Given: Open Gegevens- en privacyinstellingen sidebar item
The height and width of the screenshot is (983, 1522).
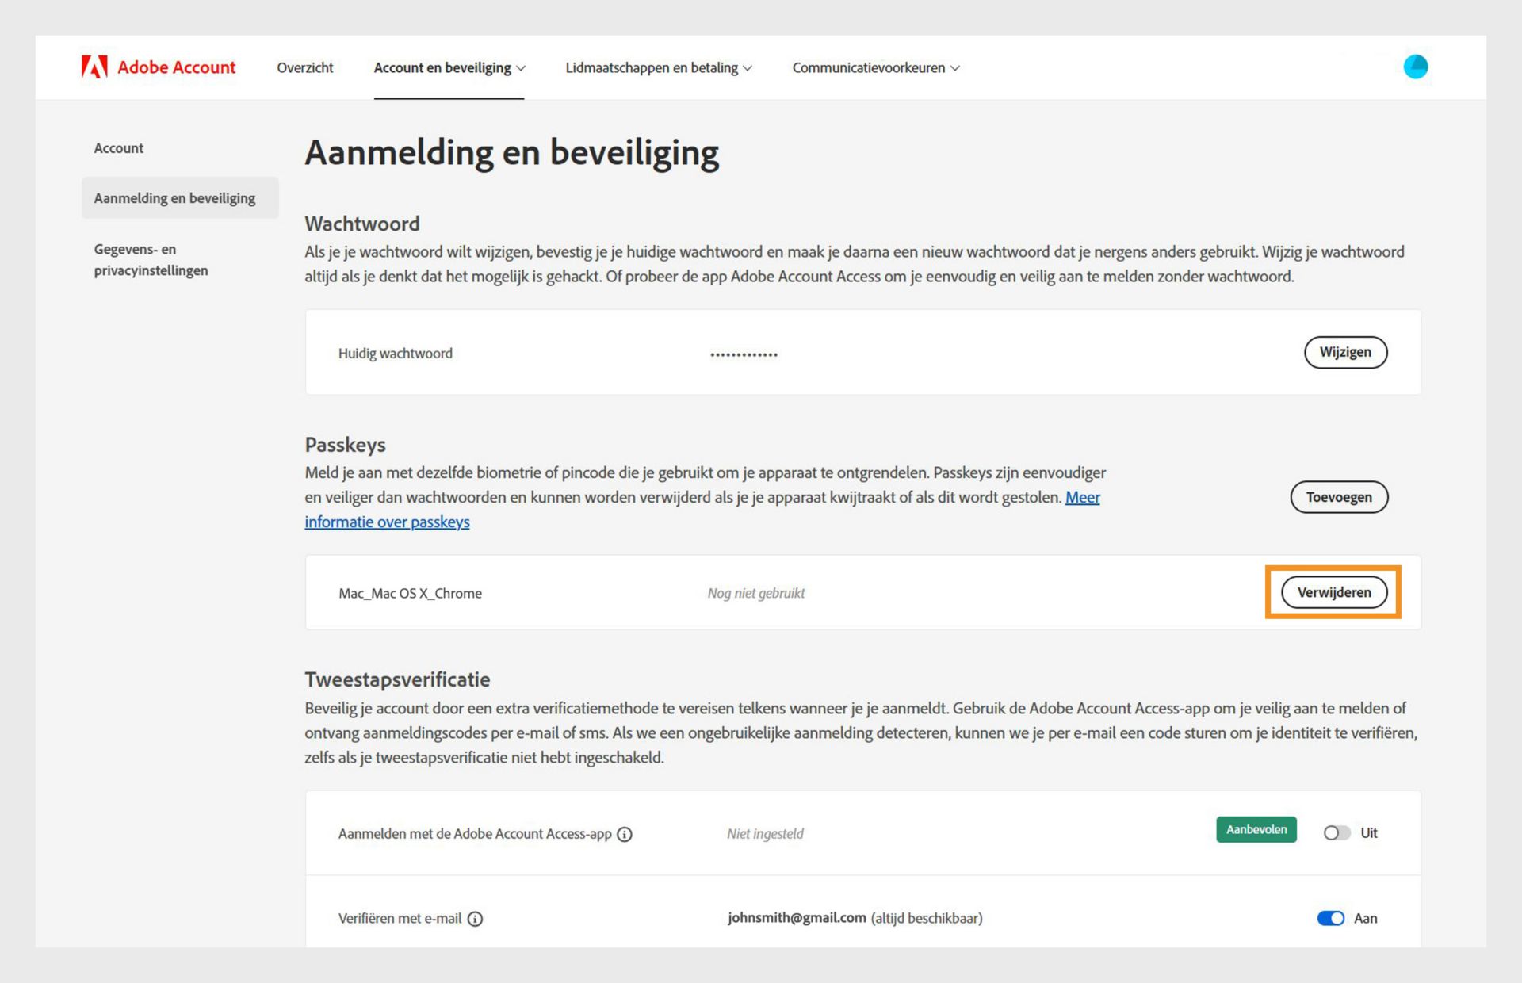Looking at the screenshot, I should (151, 260).
